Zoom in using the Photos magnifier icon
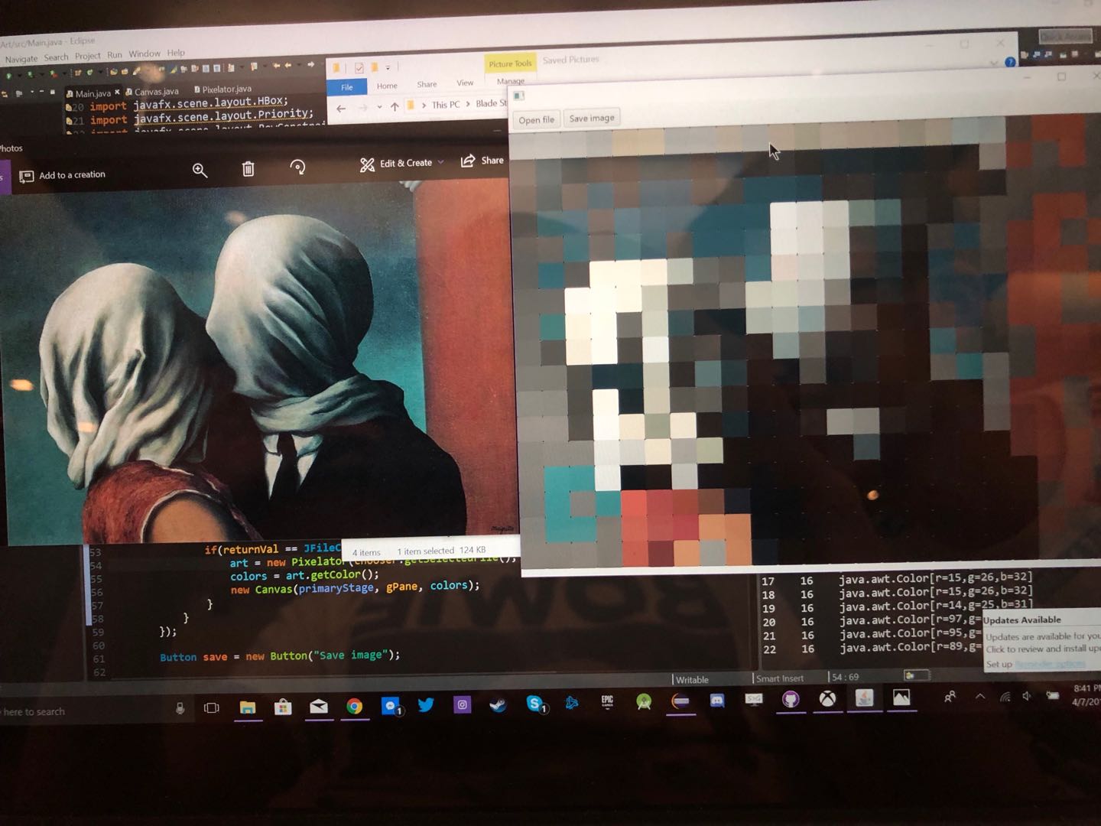 pyautogui.click(x=200, y=171)
